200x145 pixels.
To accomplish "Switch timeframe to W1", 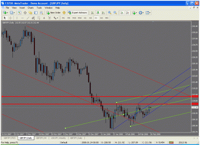I will (x=101, y=18).
